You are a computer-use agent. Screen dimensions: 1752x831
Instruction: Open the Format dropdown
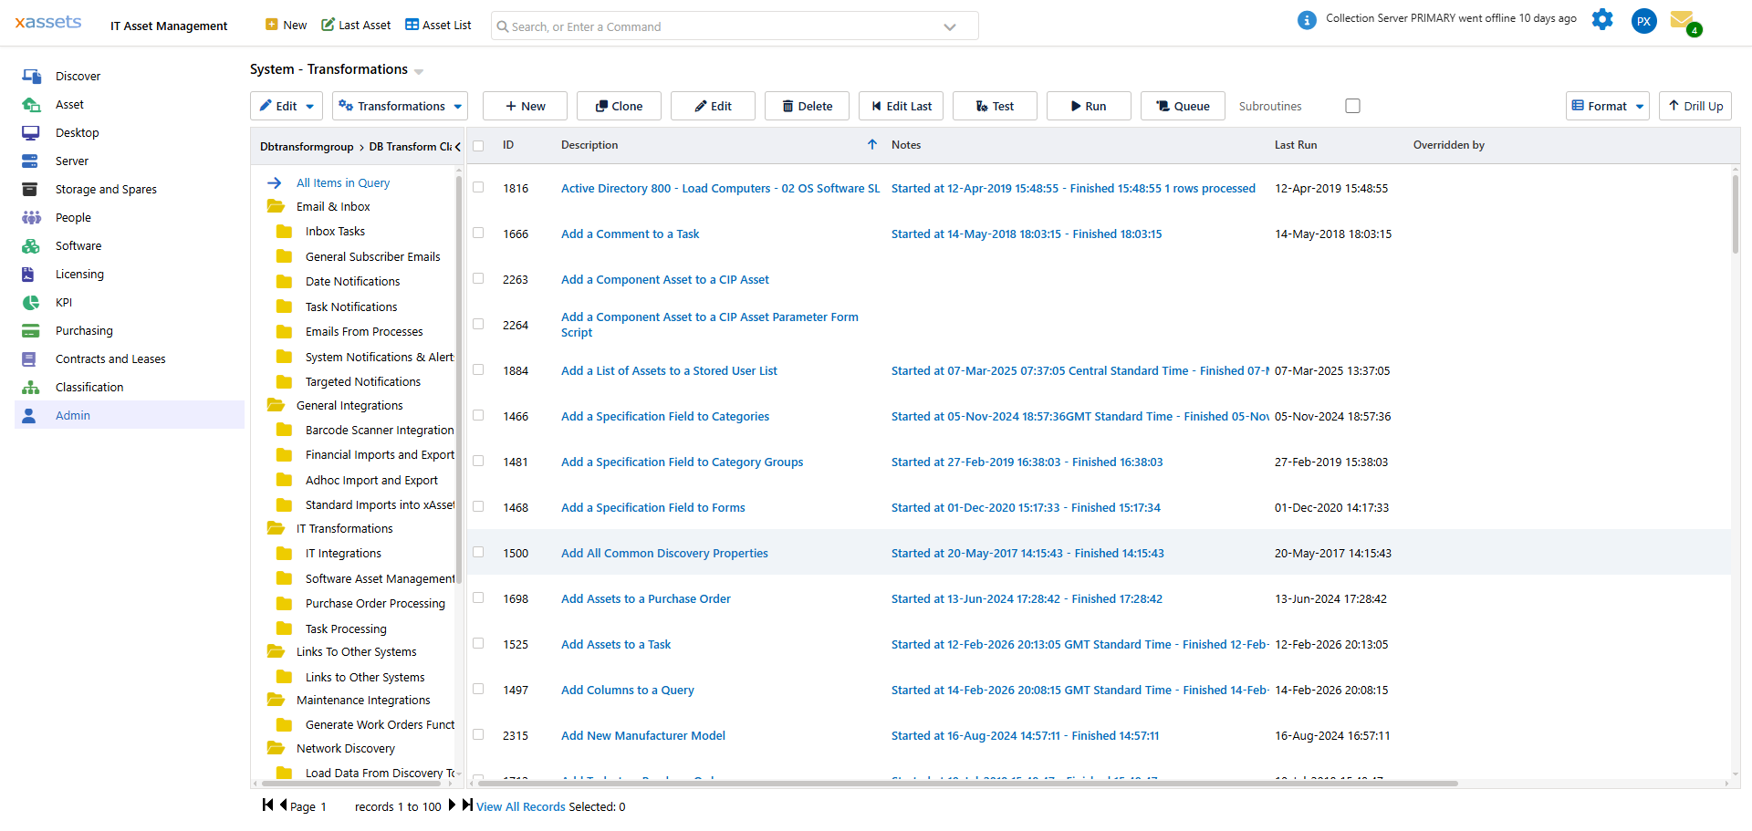point(1607,106)
